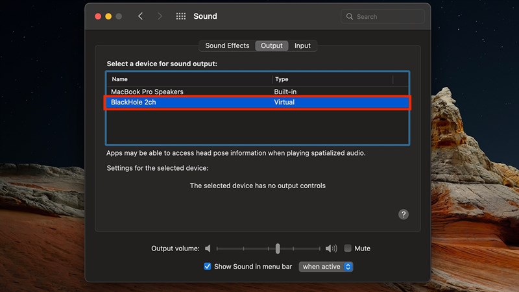The image size is (519, 292).
Task: Select BlackHole 2ch output device
Action: (x=134, y=103)
